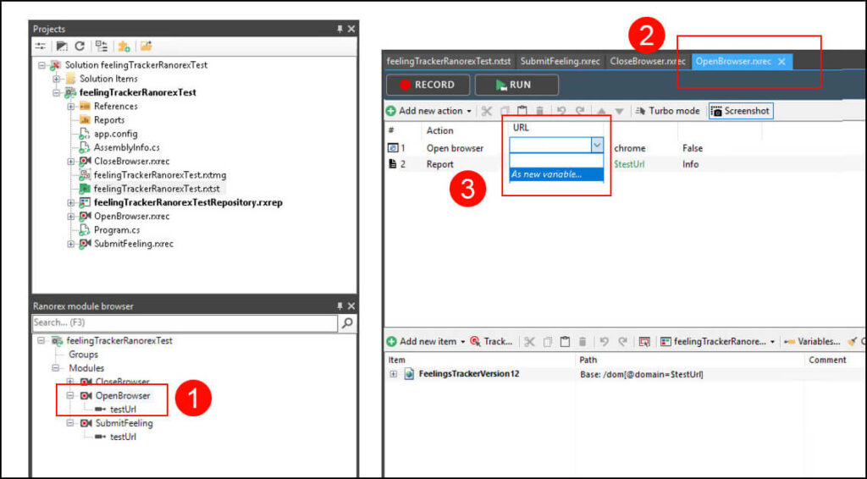
Task: Click the Copy icon in repository toolbar
Action: 547,342
